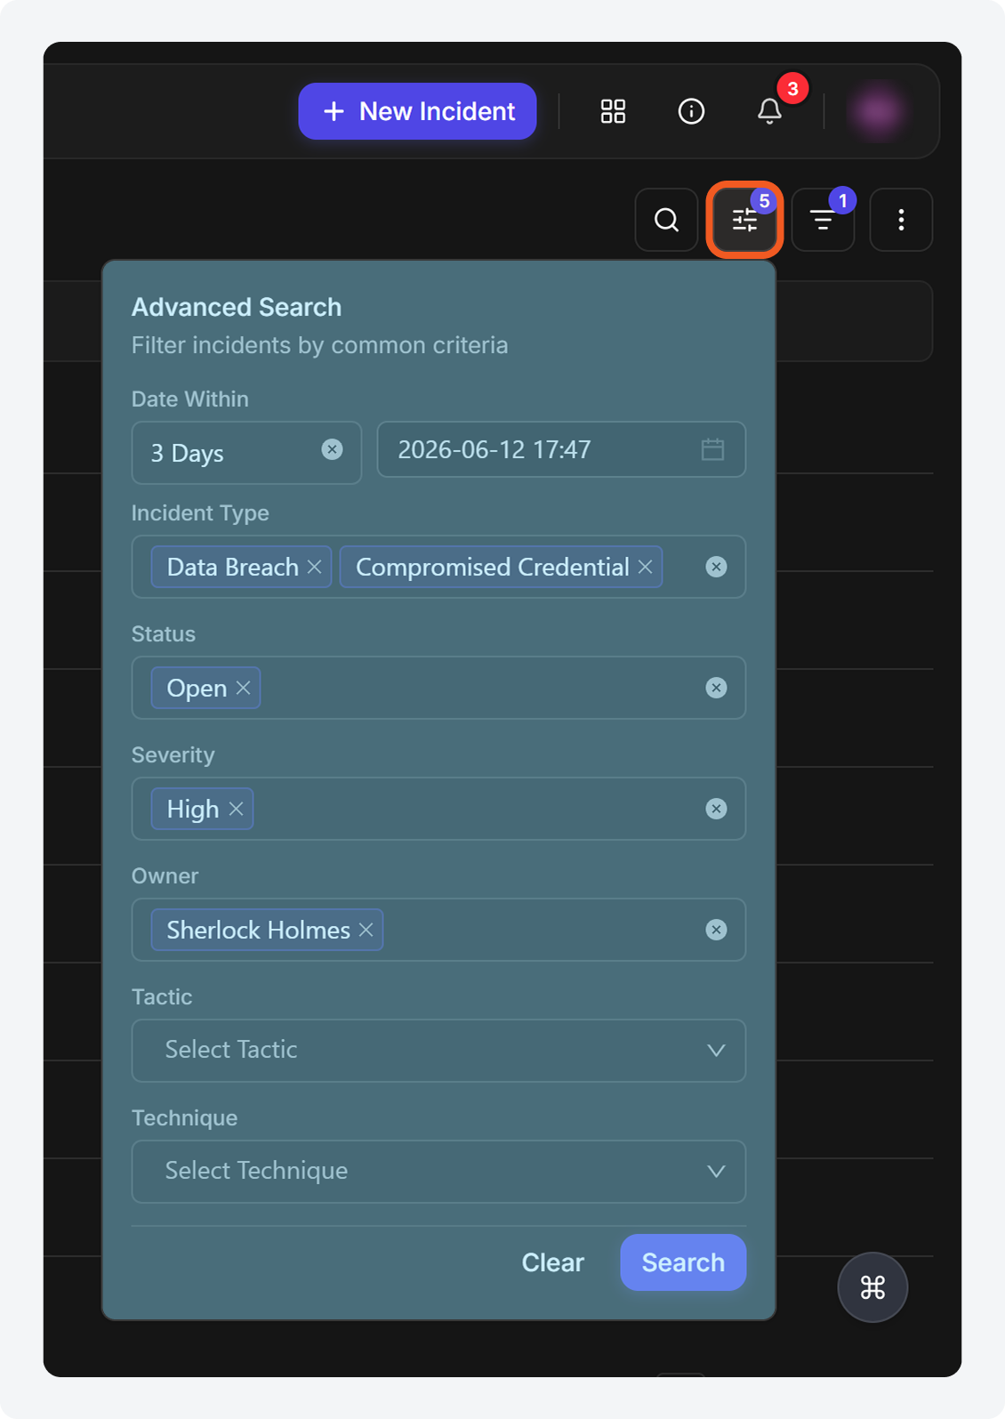Image resolution: width=1005 pixels, height=1419 pixels.
Task: Click the user avatar in top bar
Action: (x=878, y=111)
